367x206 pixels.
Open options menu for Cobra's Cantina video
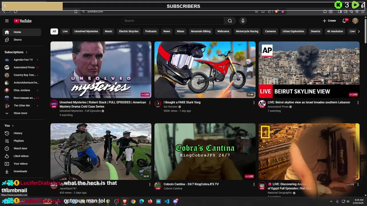coord(254,185)
